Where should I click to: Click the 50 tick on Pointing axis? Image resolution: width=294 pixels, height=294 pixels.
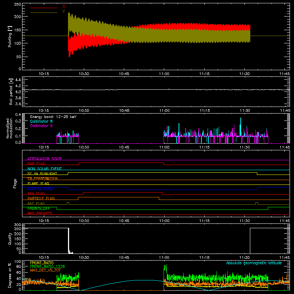point(19,57)
